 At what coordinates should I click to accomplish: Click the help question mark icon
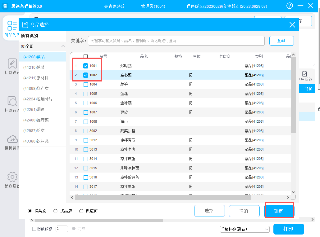click(290, 6)
